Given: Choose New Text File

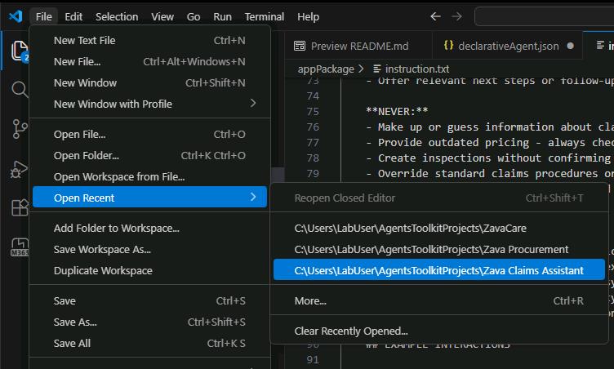Looking at the screenshot, I should 149,40.
